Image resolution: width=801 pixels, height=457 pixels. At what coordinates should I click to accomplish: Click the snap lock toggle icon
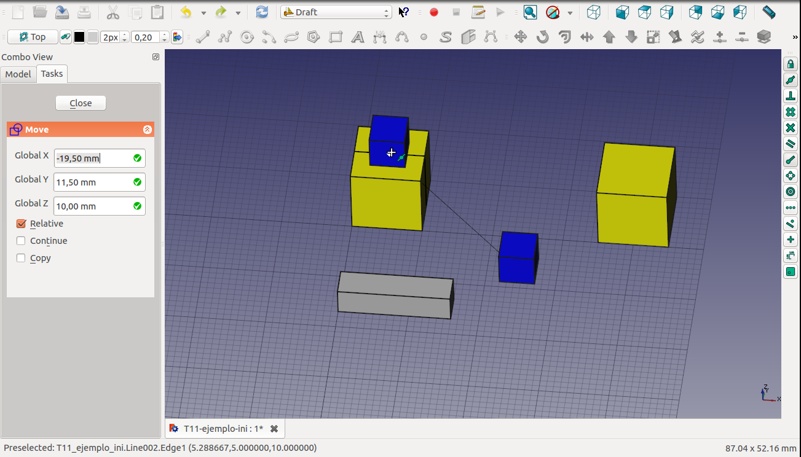click(791, 64)
